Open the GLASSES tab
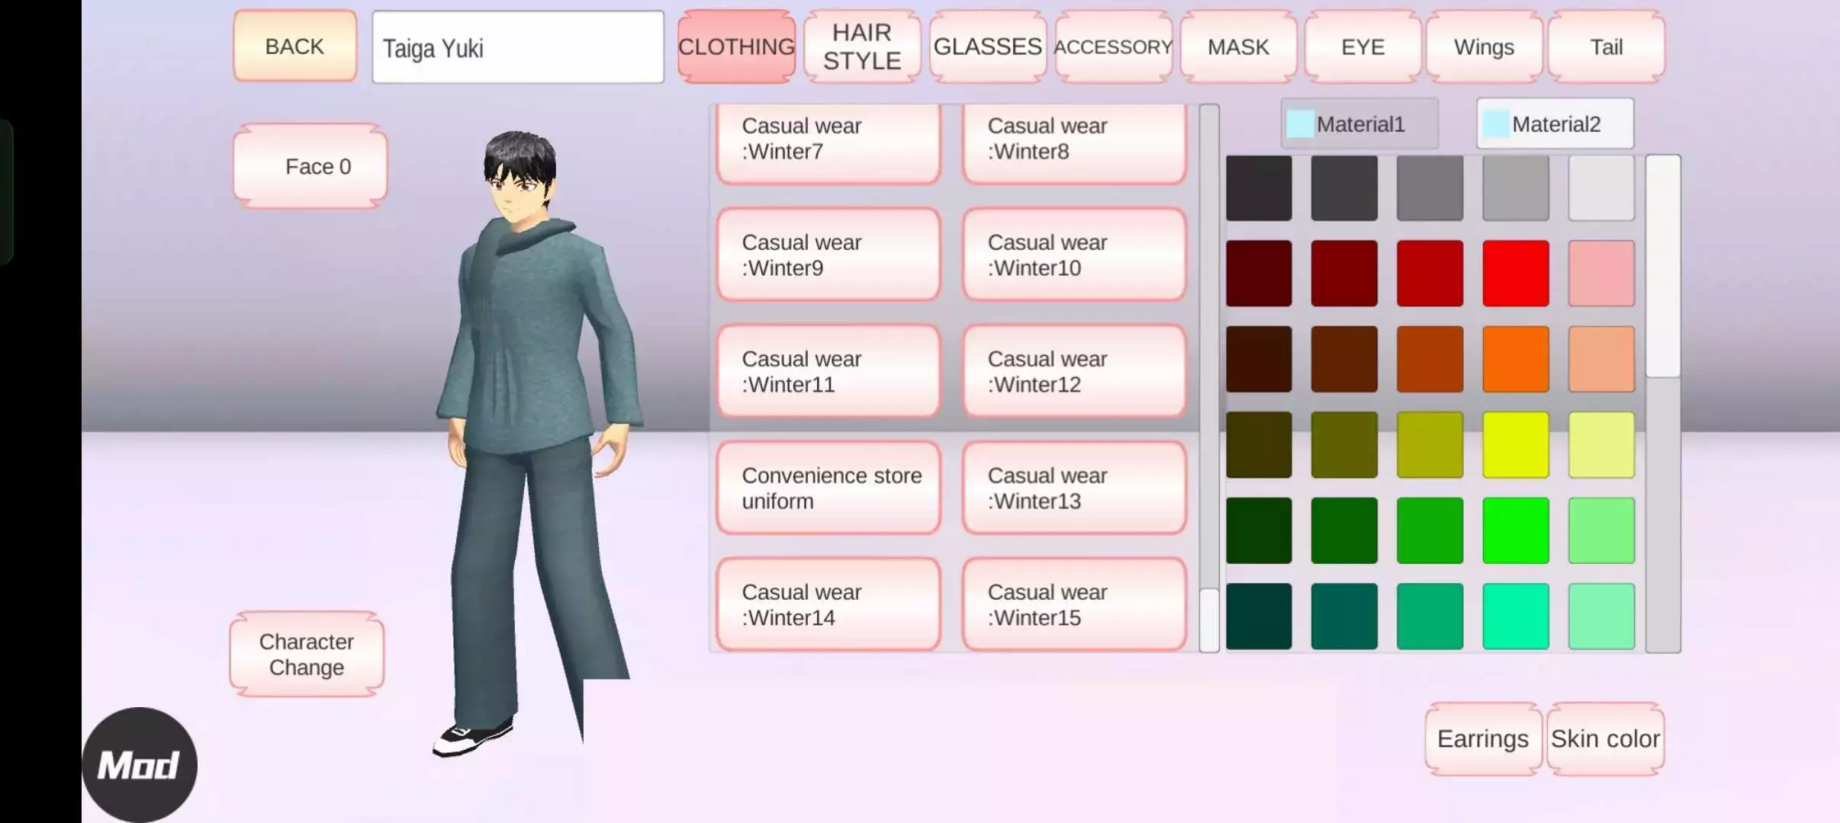This screenshot has width=1840, height=823. coord(987,46)
